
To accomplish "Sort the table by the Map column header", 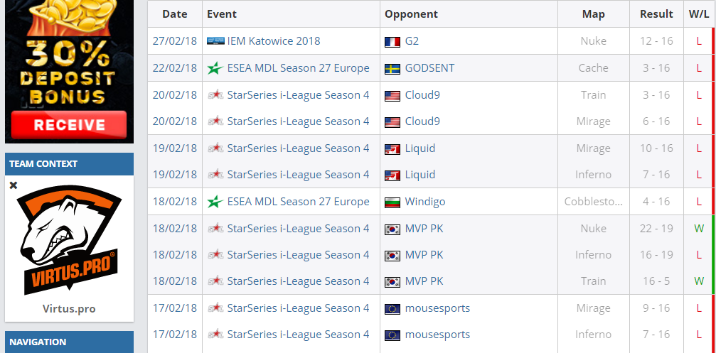I will [x=593, y=14].
